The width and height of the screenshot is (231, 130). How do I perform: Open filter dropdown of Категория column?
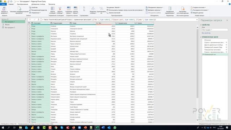[x=49, y=23]
